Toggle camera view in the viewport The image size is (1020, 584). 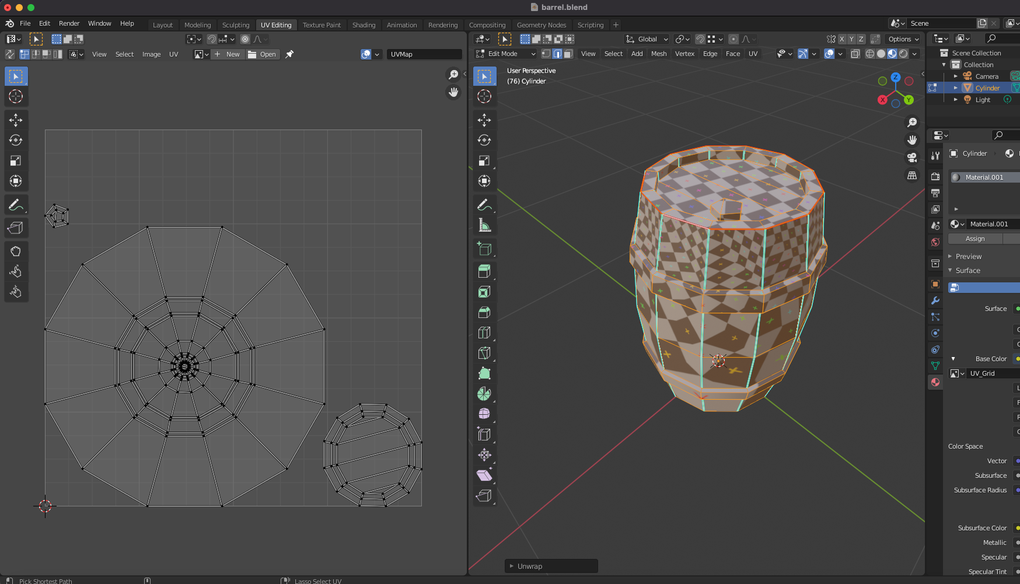click(911, 158)
